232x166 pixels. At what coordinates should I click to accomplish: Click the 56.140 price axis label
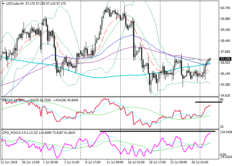[x=225, y=73]
